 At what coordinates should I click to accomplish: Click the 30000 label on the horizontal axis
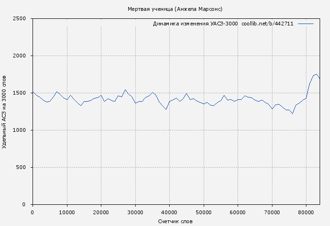pos(135,212)
